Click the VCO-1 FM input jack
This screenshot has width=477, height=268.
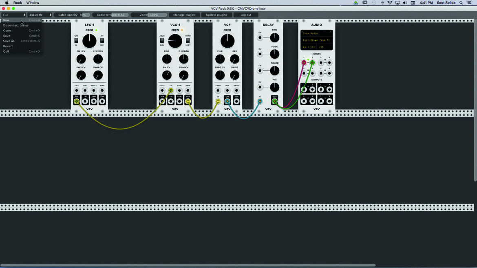click(x=171, y=90)
